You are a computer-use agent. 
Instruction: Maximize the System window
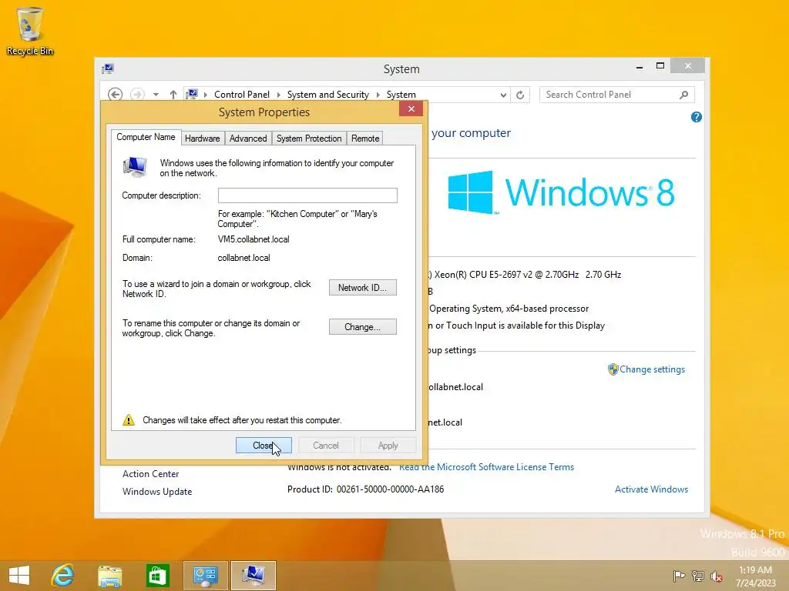click(x=660, y=66)
